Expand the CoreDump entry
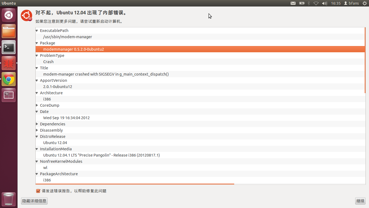The image size is (369, 208). click(37, 105)
